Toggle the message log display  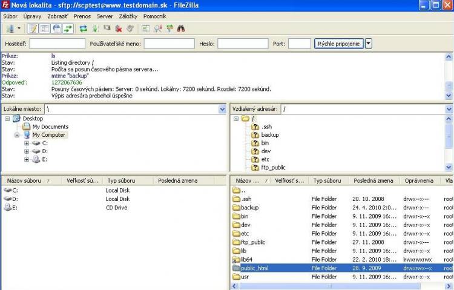click(x=33, y=28)
